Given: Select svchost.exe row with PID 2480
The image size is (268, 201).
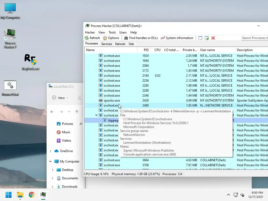Looking at the screenshot, I should 176,105.
